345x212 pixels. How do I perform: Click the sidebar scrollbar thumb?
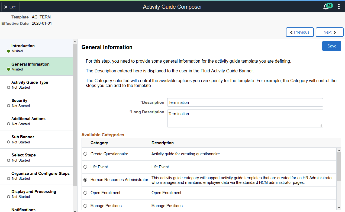click(x=75, y=115)
